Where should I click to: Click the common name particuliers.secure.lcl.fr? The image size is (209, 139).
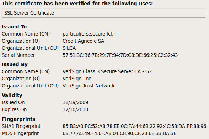(90, 34)
